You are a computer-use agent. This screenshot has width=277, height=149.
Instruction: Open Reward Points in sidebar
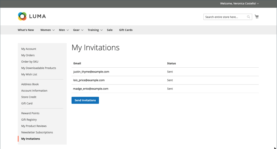coord(30,113)
